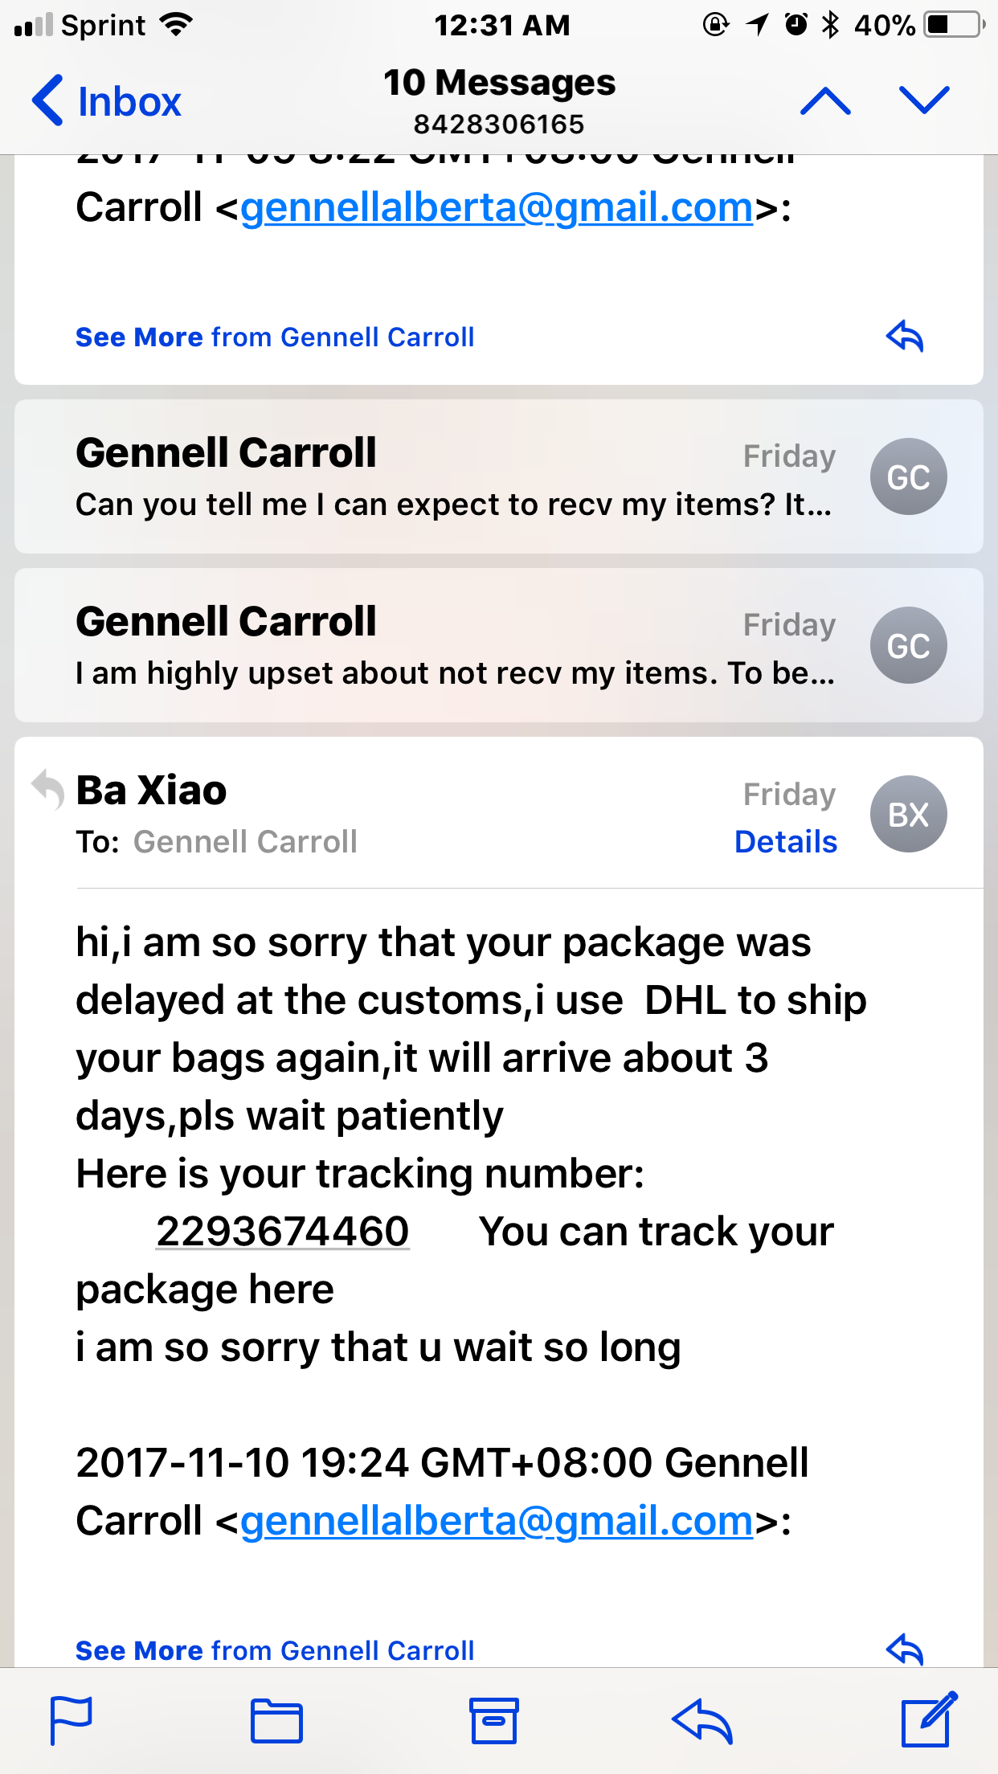
Task: Expand See More from Gennell Carroll at top
Action: 275,337
